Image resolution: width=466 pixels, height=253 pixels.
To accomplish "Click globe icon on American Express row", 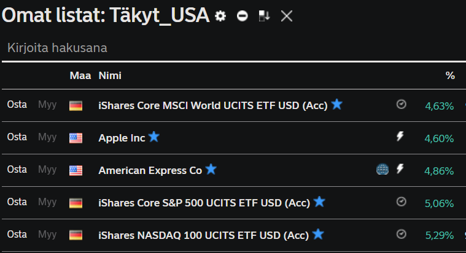I will (382, 169).
